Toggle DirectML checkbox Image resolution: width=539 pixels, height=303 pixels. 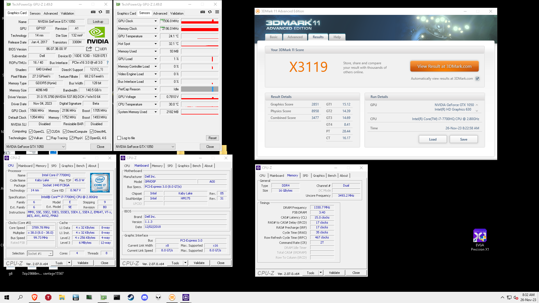[92, 132]
